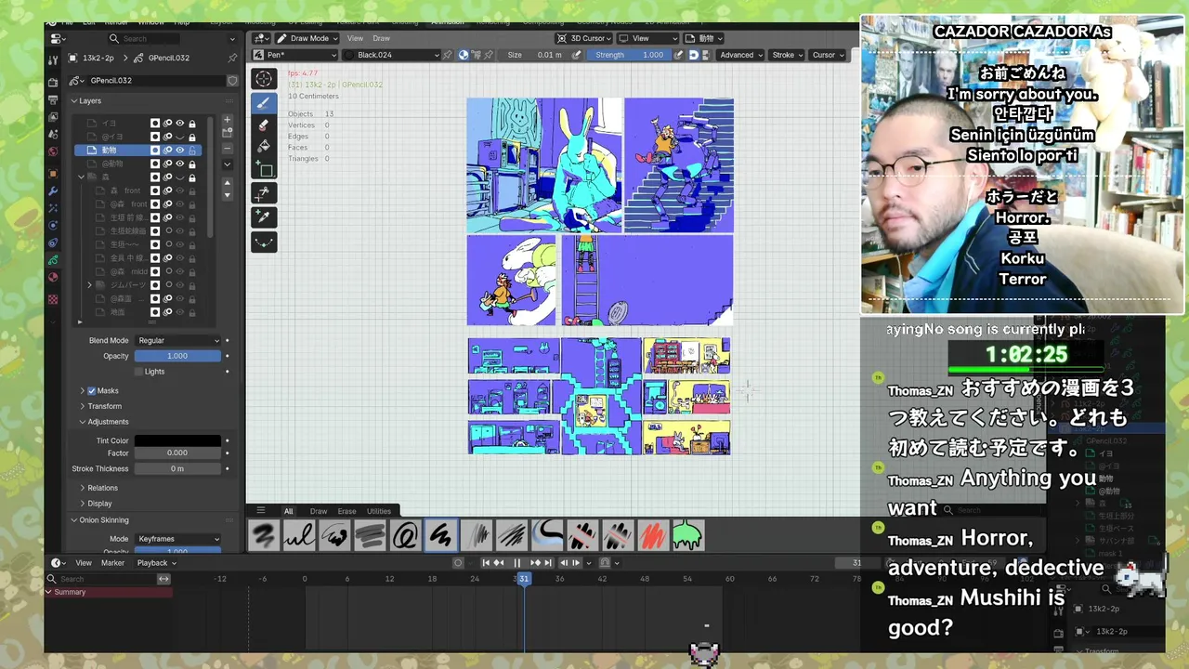Toggle the mask icon on the @イヨ layer
The width and height of the screenshot is (1189, 669).
pos(155,137)
